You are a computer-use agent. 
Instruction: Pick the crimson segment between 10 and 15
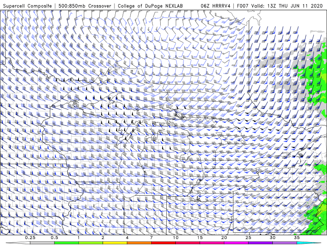pyautogui.click(x=188, y=243)
